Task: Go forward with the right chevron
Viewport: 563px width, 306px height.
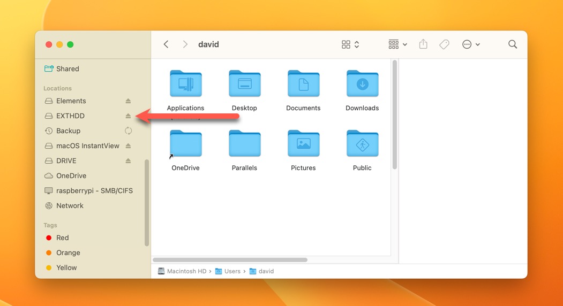Action: tap(185, 44)
